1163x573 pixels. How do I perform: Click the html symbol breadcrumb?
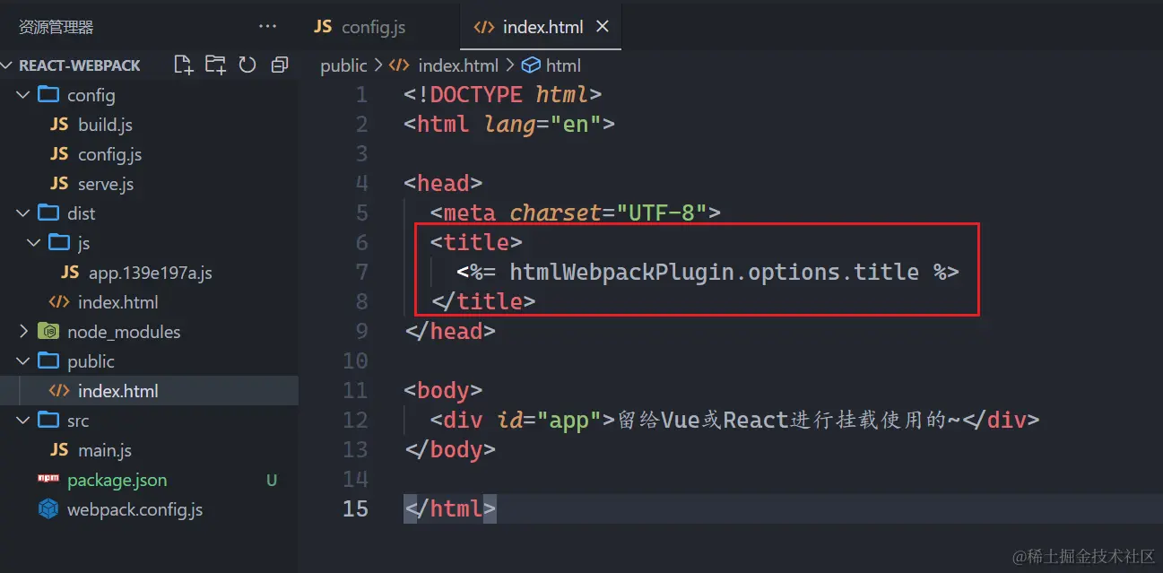tap(562, 65)
